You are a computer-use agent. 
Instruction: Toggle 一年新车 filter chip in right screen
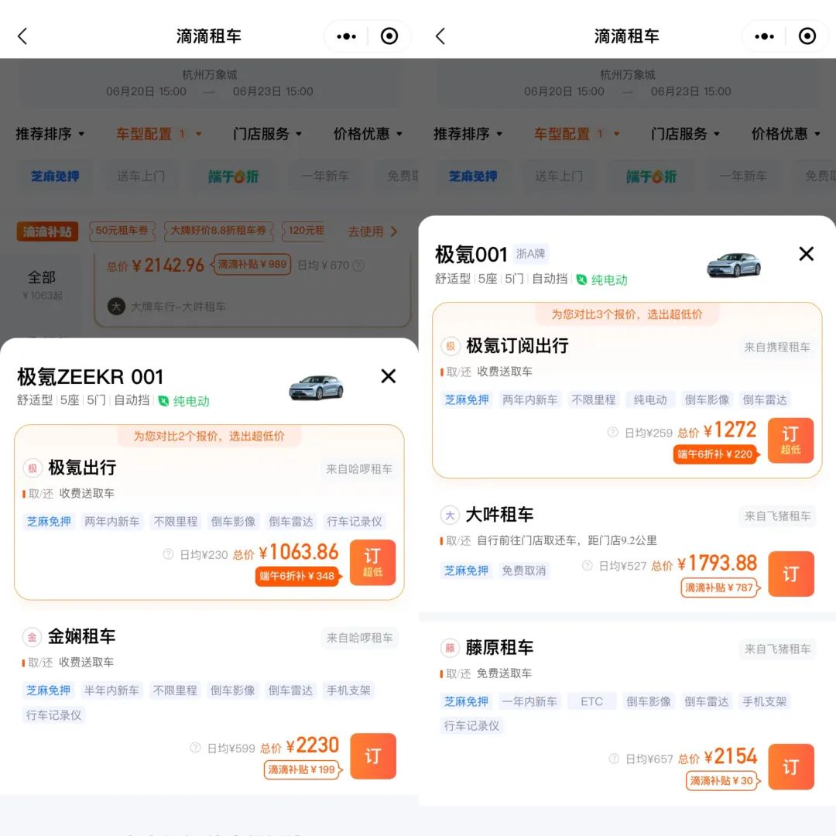pyautogui.click(x=742, y=176)
